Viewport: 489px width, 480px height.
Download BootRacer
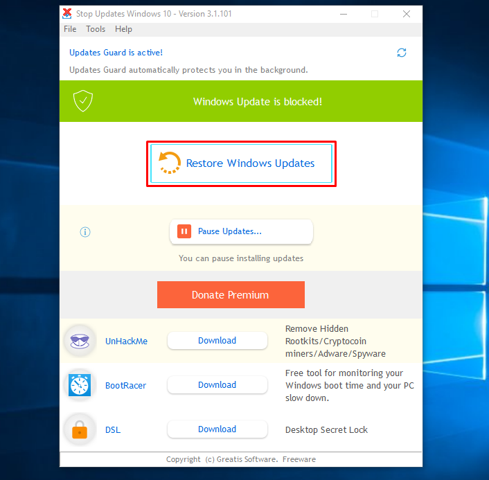tap(217, 385)
